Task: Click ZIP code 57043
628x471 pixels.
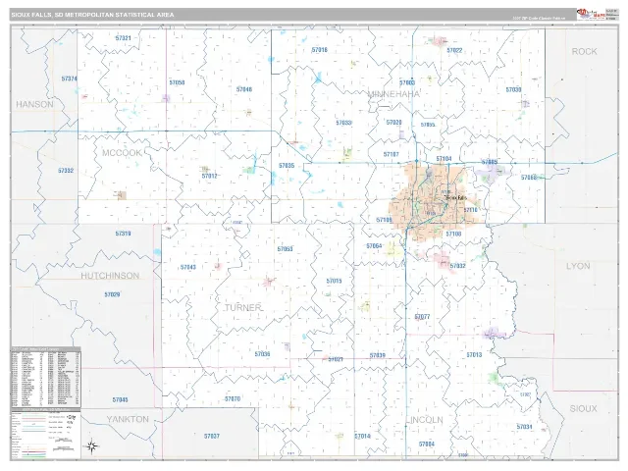Action: click(x=187, y=268)
